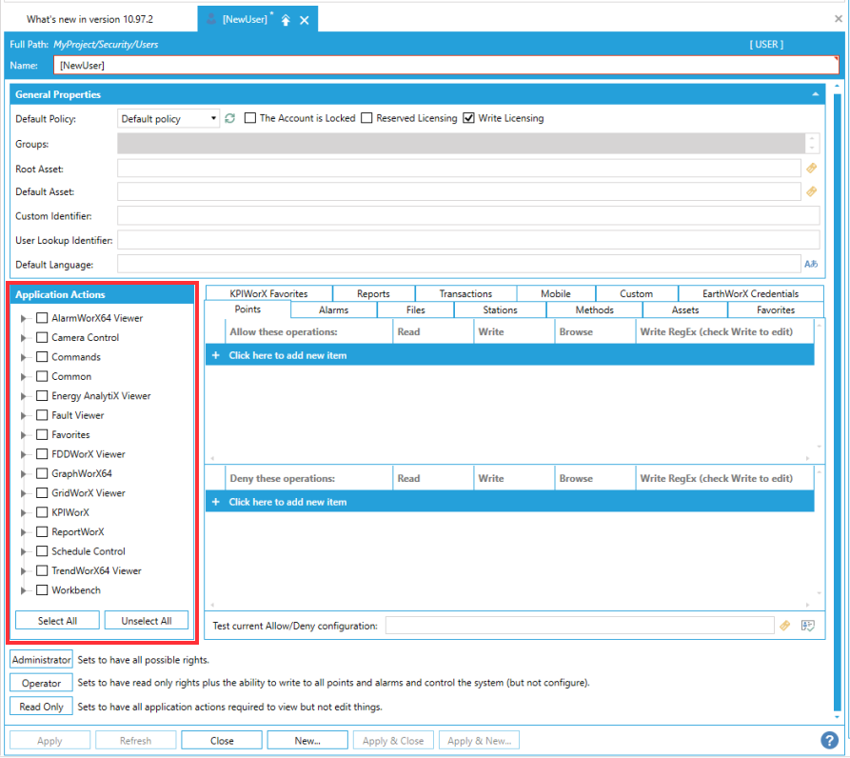Click inside the Name field
This screenshot has height=758, width=850.
[x=445, y=65]
